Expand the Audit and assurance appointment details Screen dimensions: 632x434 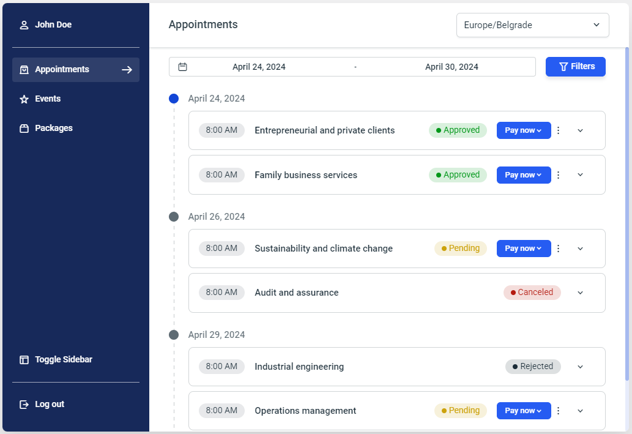(x=580, y=293)
